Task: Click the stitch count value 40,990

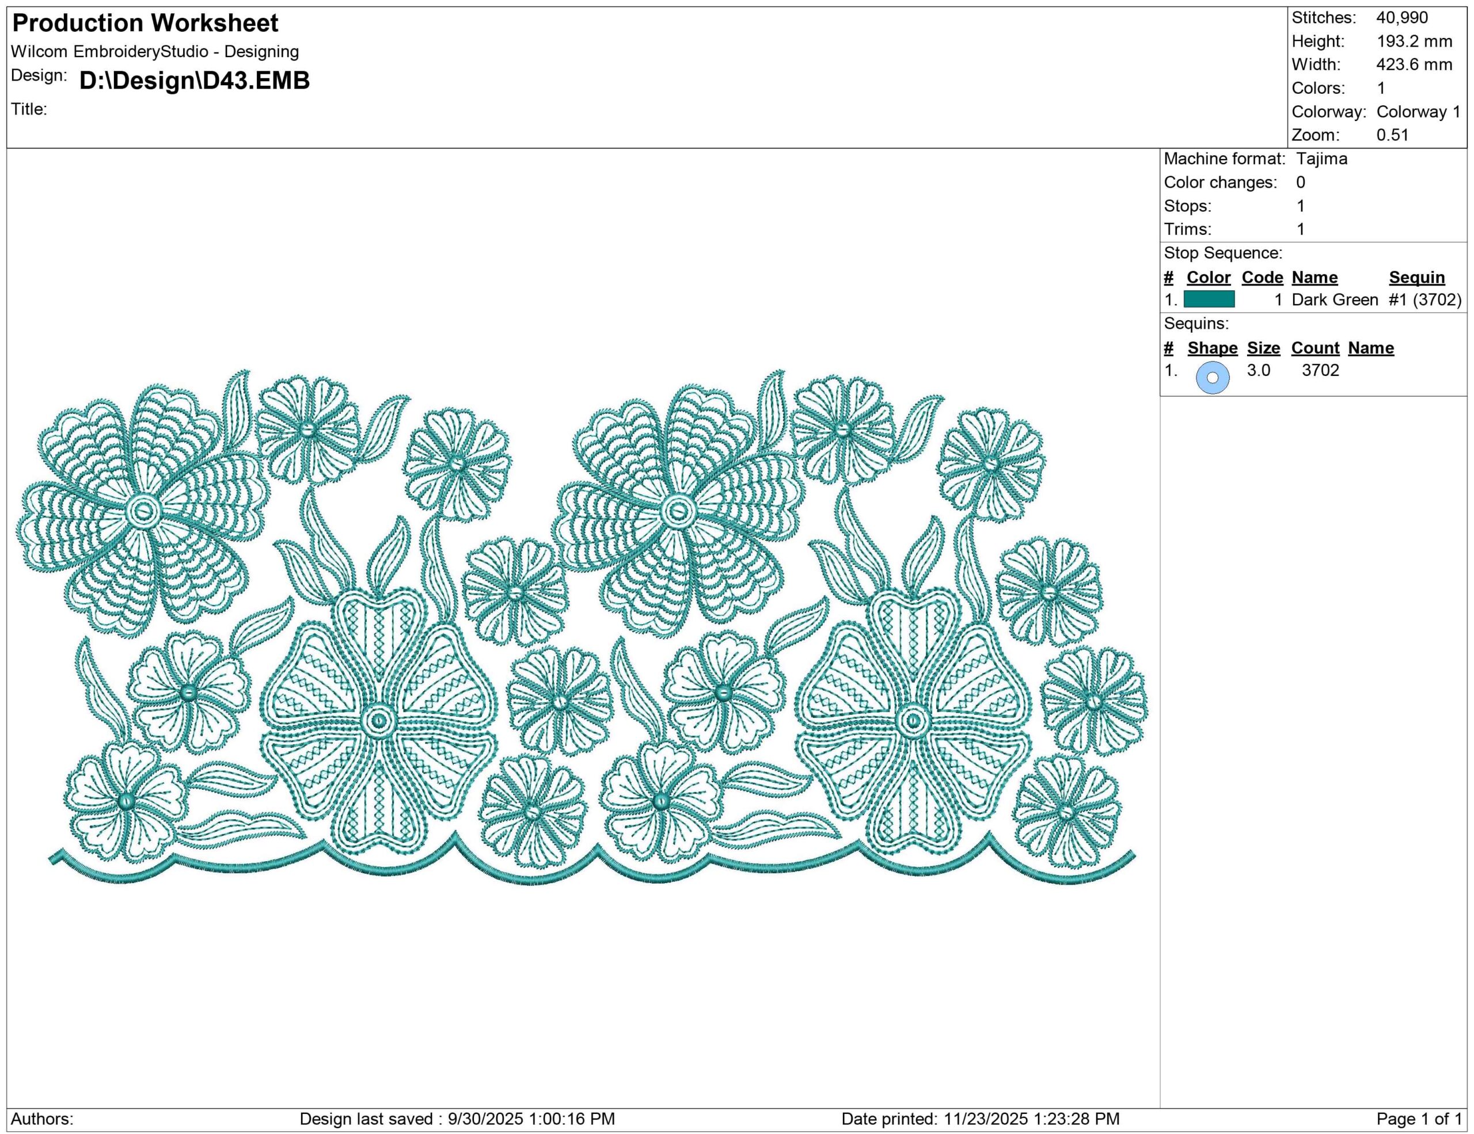Action: pyautogui.click(x=1402, y=18)
